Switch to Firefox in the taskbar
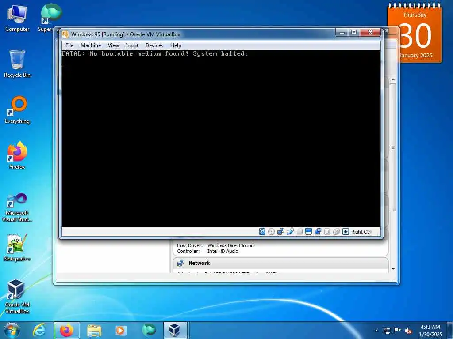Screen dimensions: 453x339 click(x=67, y=330)
